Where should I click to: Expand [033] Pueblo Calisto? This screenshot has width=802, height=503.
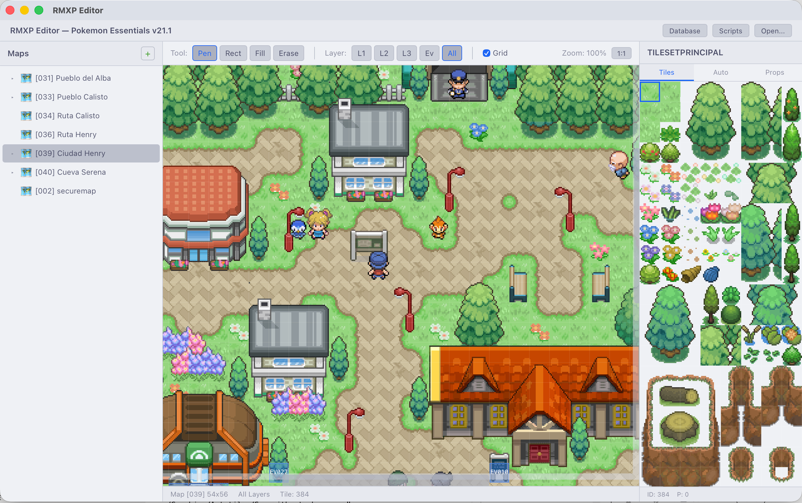coord(12,97)
